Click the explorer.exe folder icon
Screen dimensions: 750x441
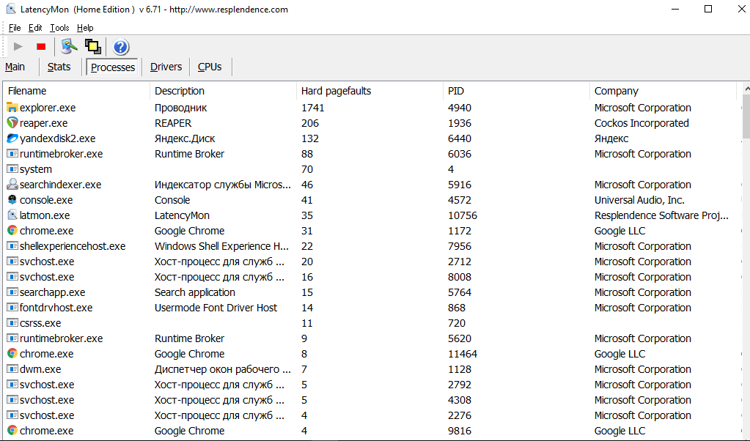click(12, 108)
